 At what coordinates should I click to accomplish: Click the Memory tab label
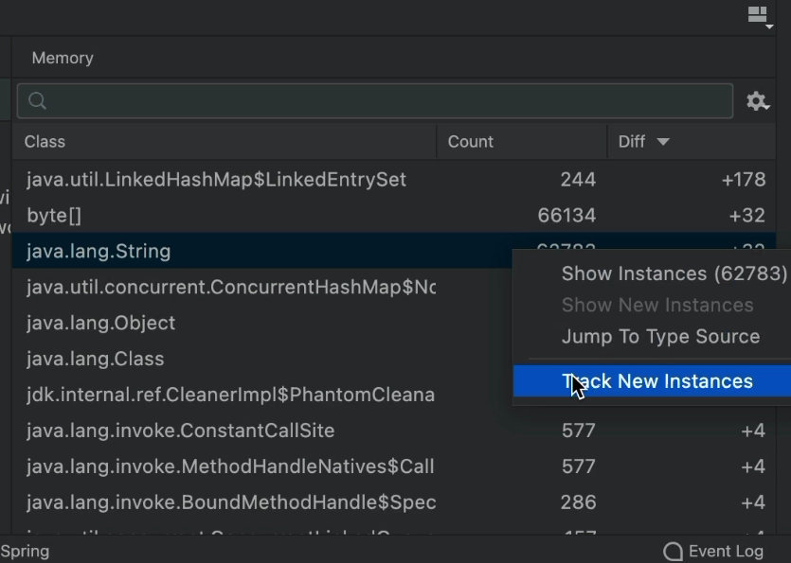(x=63, y=58)
